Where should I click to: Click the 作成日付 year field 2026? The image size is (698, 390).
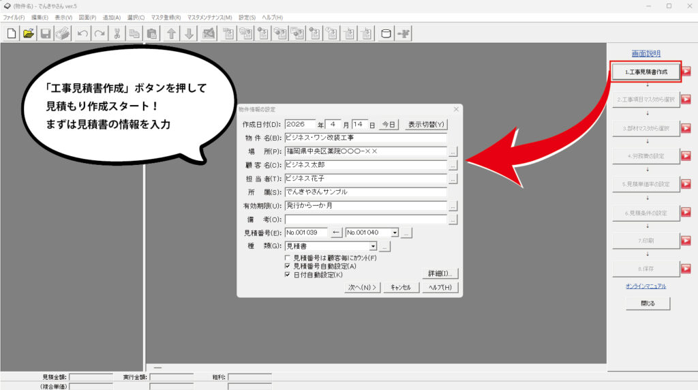pyautogui.click(x=300, y=124)
